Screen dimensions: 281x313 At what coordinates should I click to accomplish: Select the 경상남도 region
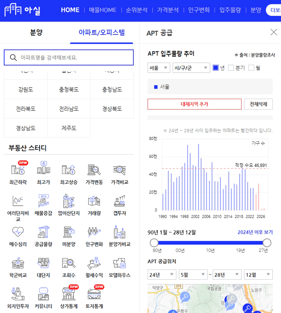point(26,128)
